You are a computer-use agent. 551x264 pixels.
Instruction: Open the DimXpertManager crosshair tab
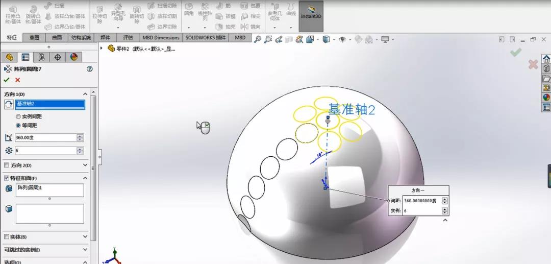click(58, 57)
